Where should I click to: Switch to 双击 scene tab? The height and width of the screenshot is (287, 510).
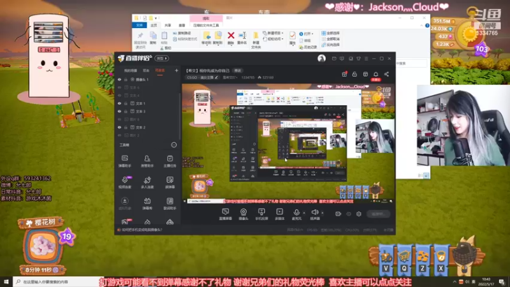pyautogui.click(x=146, y=71)
